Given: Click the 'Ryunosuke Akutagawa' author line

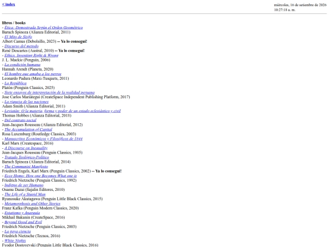Looking at the screenshot, I should pyautogui.click(x=52, y=199).
